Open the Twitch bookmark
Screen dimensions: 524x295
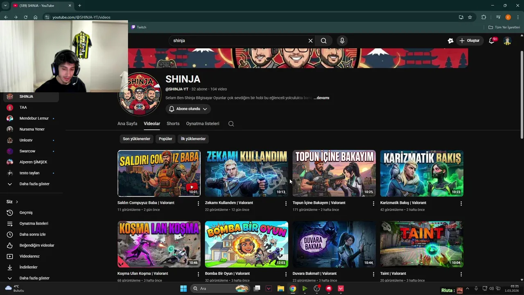[139, 27]
